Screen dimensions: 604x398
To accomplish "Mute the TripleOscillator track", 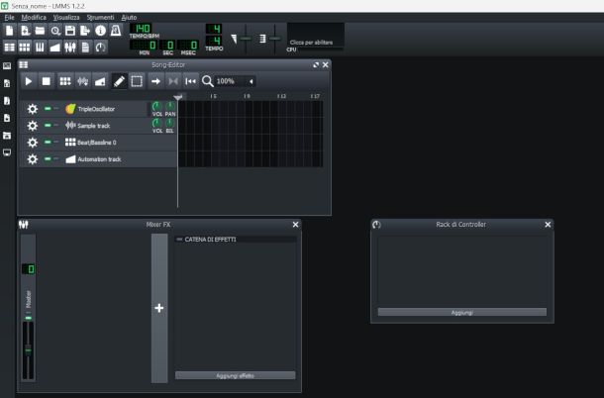I will 48,109.
